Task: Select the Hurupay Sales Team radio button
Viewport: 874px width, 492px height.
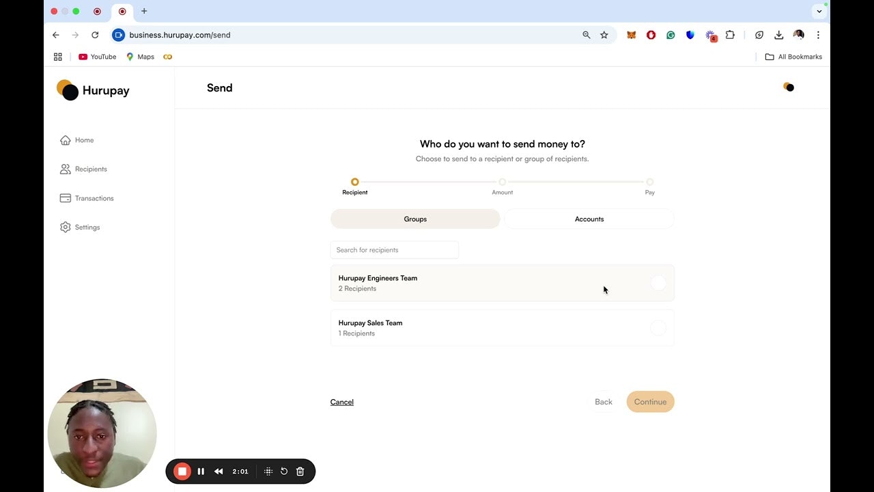Action: pos(658,328)
